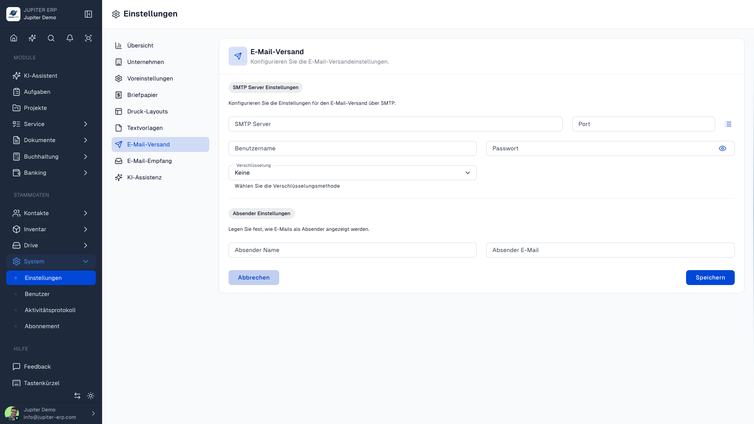Open Druck-Layouts settings tab
Screen dimensions: 754x424
pyautogui.click(x=160, y=111)
